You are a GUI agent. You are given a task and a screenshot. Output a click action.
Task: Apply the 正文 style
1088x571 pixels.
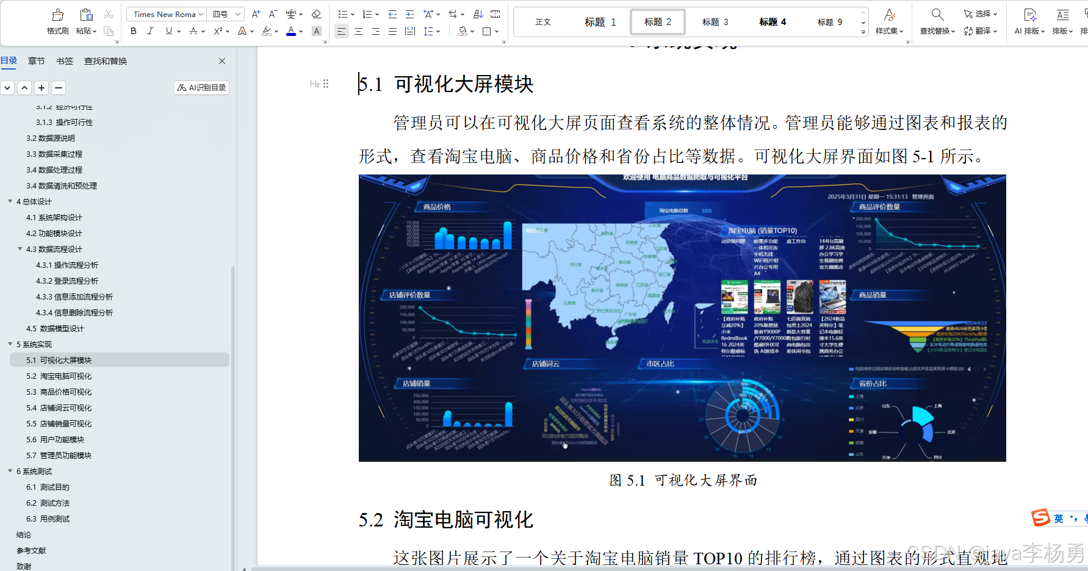(x=543, y=22)
